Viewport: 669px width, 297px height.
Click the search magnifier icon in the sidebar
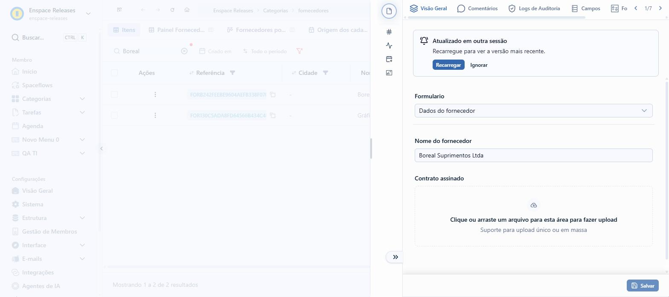(x=15, y=37)
